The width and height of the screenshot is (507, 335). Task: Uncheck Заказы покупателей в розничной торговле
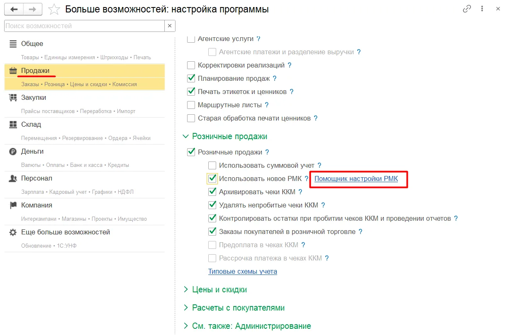point(212,231)
